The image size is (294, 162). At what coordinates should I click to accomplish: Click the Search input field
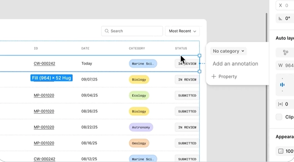(x=132, y=31)
